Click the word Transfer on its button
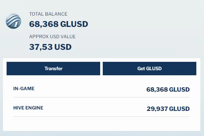This screenshot has width=204, height=136. (53, 68)
